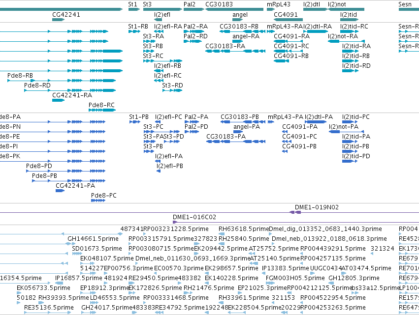Screen dimensions: 419x315
Task: Click the CG4091-PB protein label
Action: pos(299,146)
